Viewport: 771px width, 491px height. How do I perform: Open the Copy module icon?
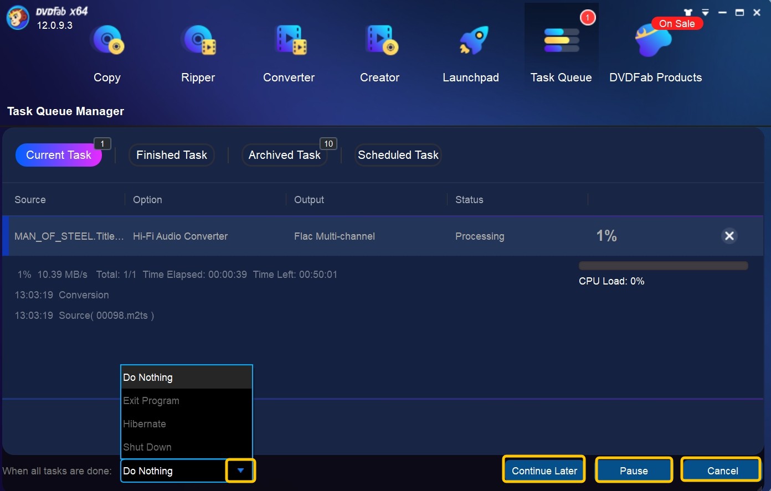pos(108,40)
